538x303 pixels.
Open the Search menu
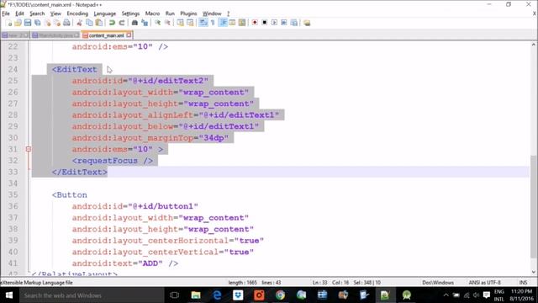(37, 13)
